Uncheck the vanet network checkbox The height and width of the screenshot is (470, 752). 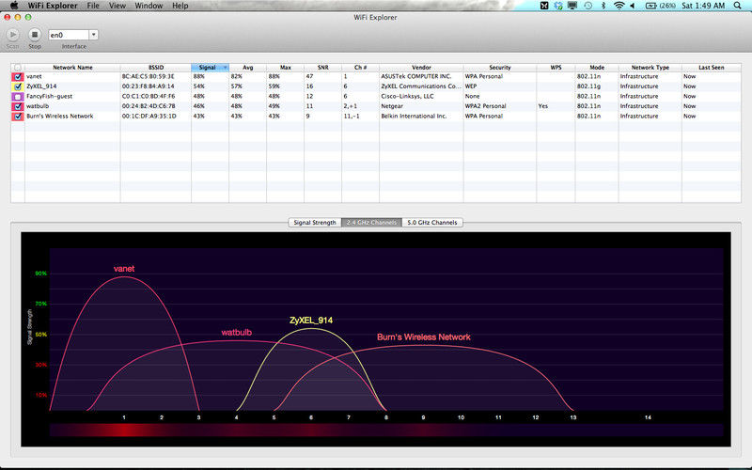pyautogui.click(x=18, y=76)
